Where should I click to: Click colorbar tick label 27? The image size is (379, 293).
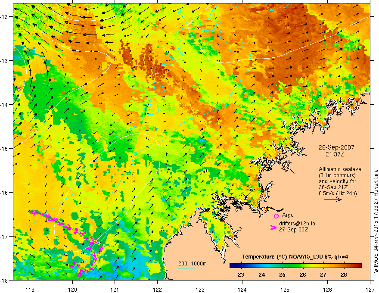pos(323,274)
